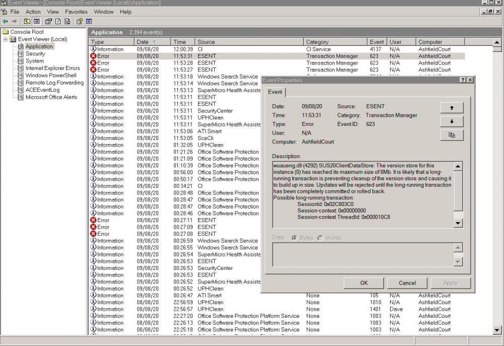Collapse the Event Viewer (Local) tree node
Viewport: 504px width, 346px height.
[x=6, y=39]
